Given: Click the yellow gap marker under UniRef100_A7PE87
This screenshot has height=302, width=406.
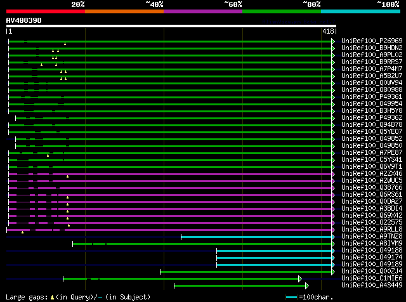Looking at the screenshot, I should pos(48,155).
